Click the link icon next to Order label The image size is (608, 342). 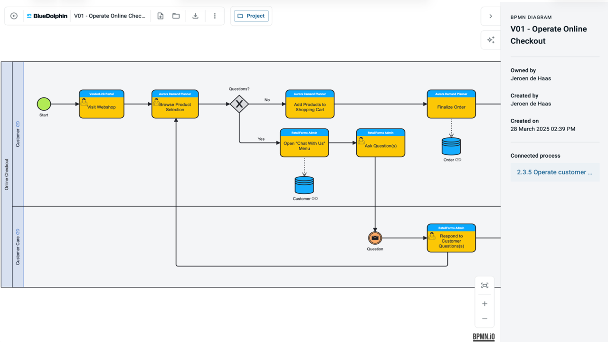(458, 160)
